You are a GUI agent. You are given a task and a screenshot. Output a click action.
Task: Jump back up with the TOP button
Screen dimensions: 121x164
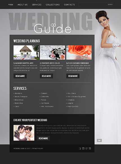[x=99, y=140]
